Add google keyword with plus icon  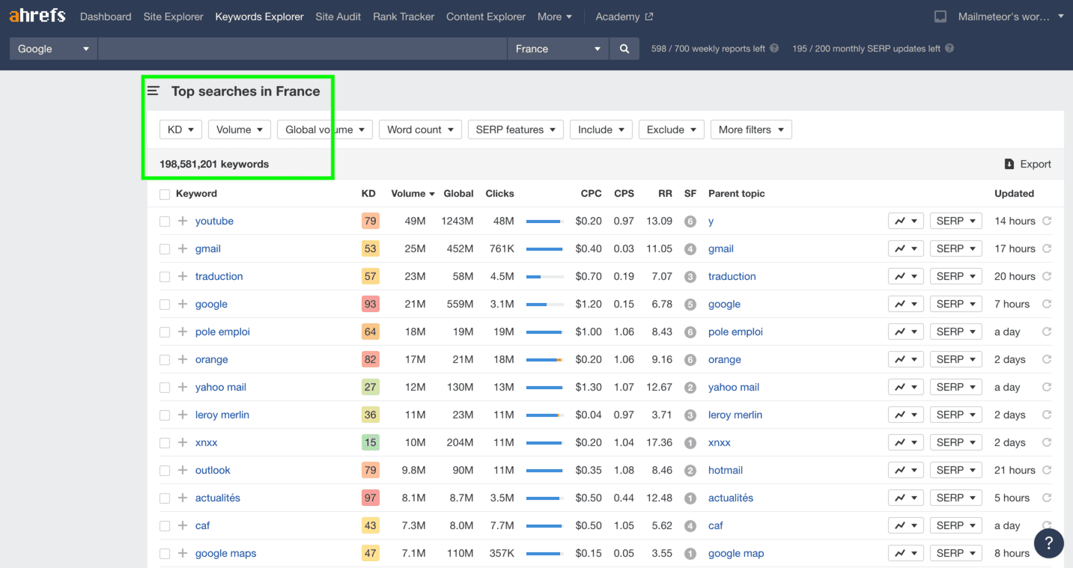[183, 304]
